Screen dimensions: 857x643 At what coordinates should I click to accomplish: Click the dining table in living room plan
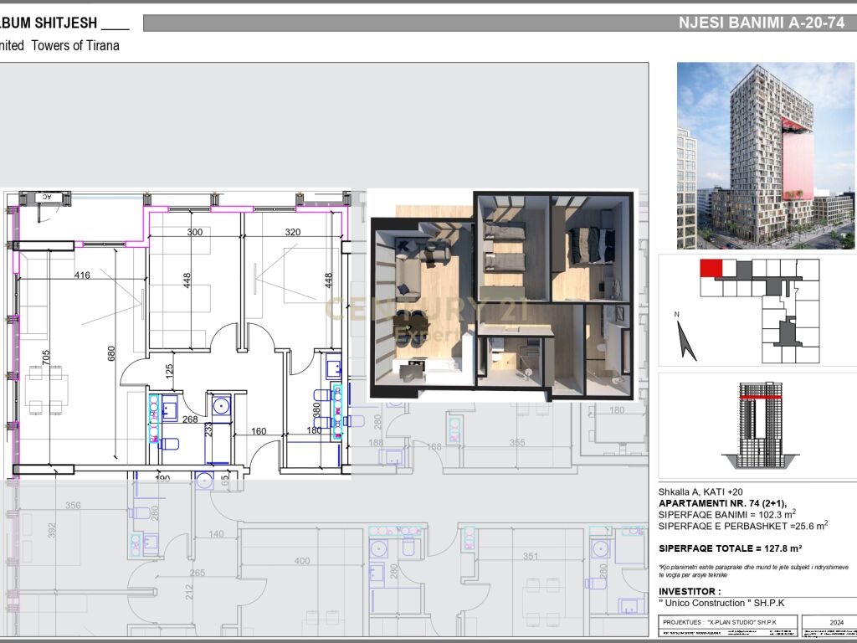pos(46,390)
